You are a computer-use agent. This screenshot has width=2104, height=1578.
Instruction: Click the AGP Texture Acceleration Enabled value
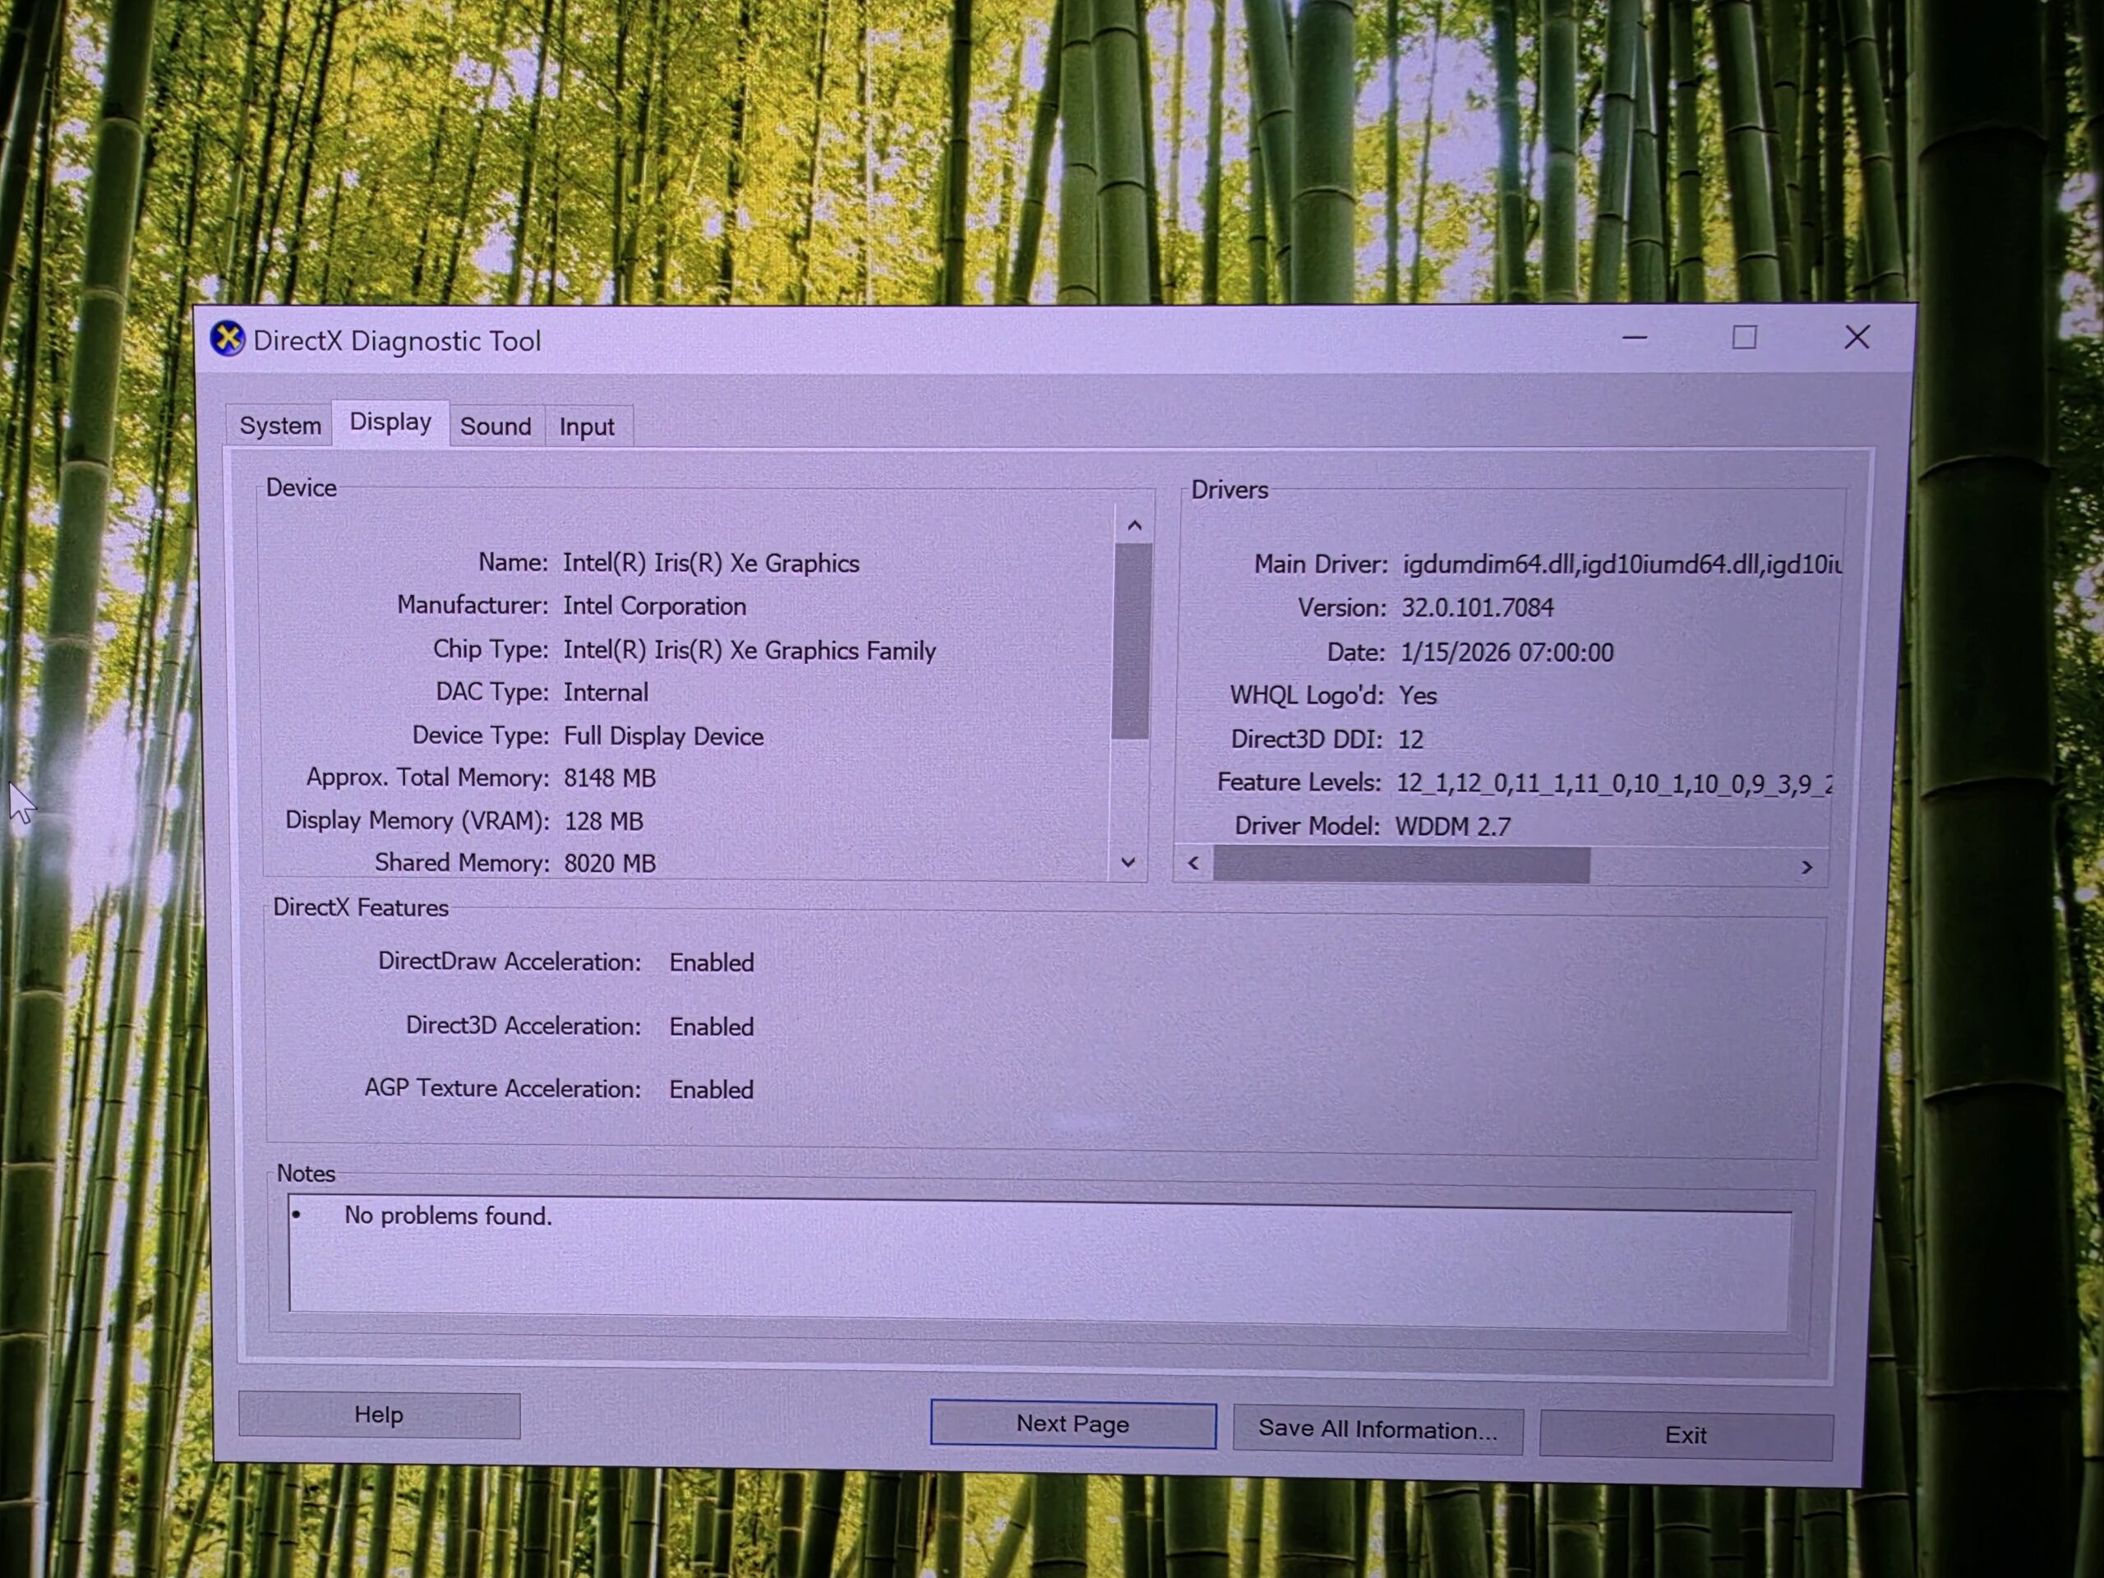coord(712,1089)
